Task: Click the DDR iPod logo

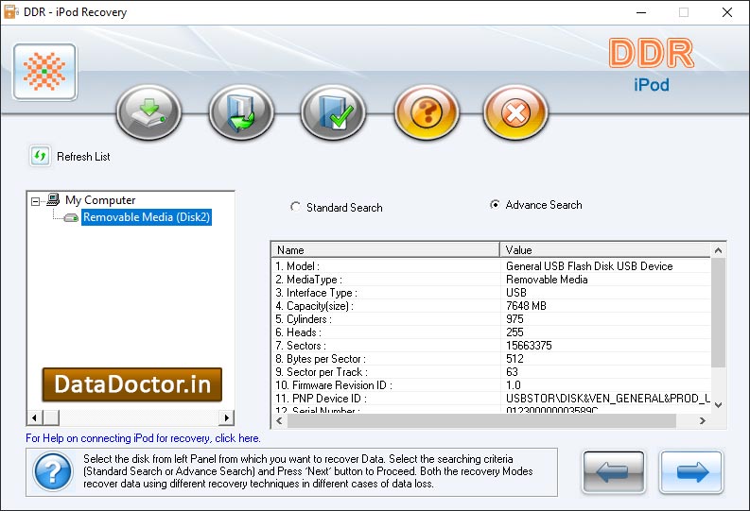Action: (x=652, y=64)
